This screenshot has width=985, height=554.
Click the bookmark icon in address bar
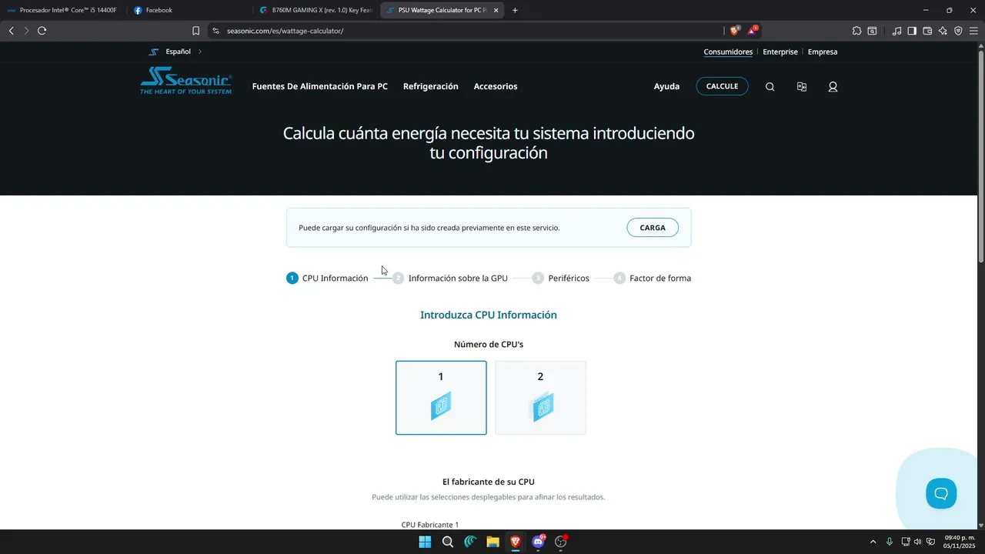coord(195,31)
